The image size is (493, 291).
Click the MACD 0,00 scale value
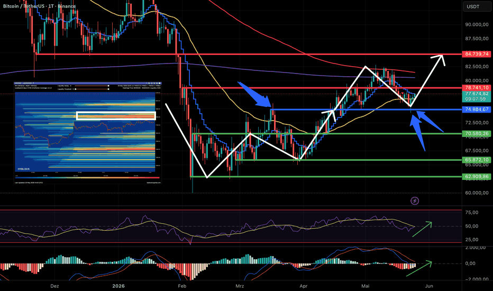click(470, 263)
